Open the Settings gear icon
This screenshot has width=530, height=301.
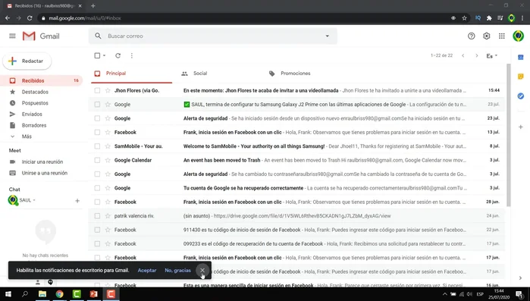point(486,36)
